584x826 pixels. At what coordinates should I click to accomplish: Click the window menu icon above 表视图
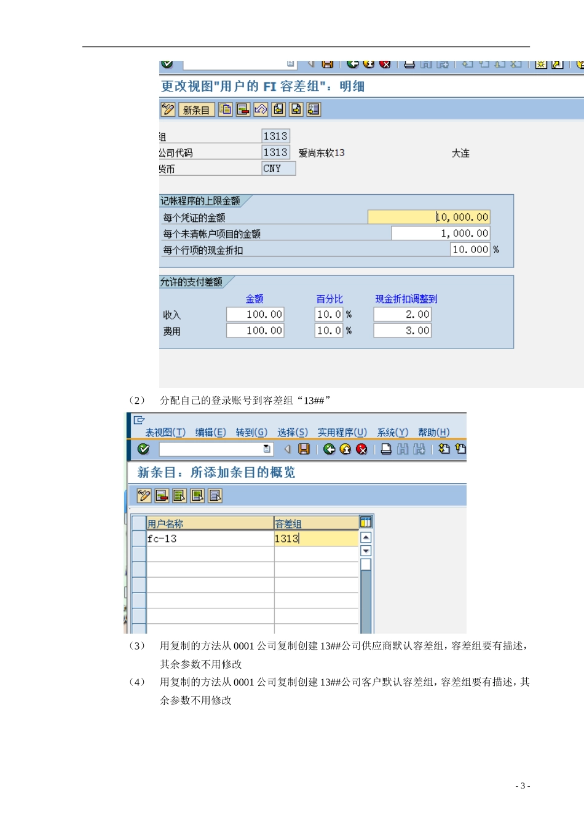(x=139, y=420)
